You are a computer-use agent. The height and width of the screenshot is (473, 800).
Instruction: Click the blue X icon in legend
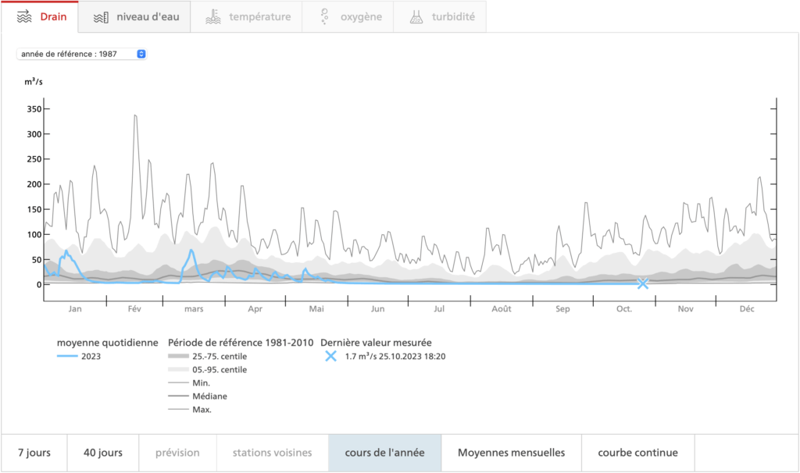coord(330,356)
